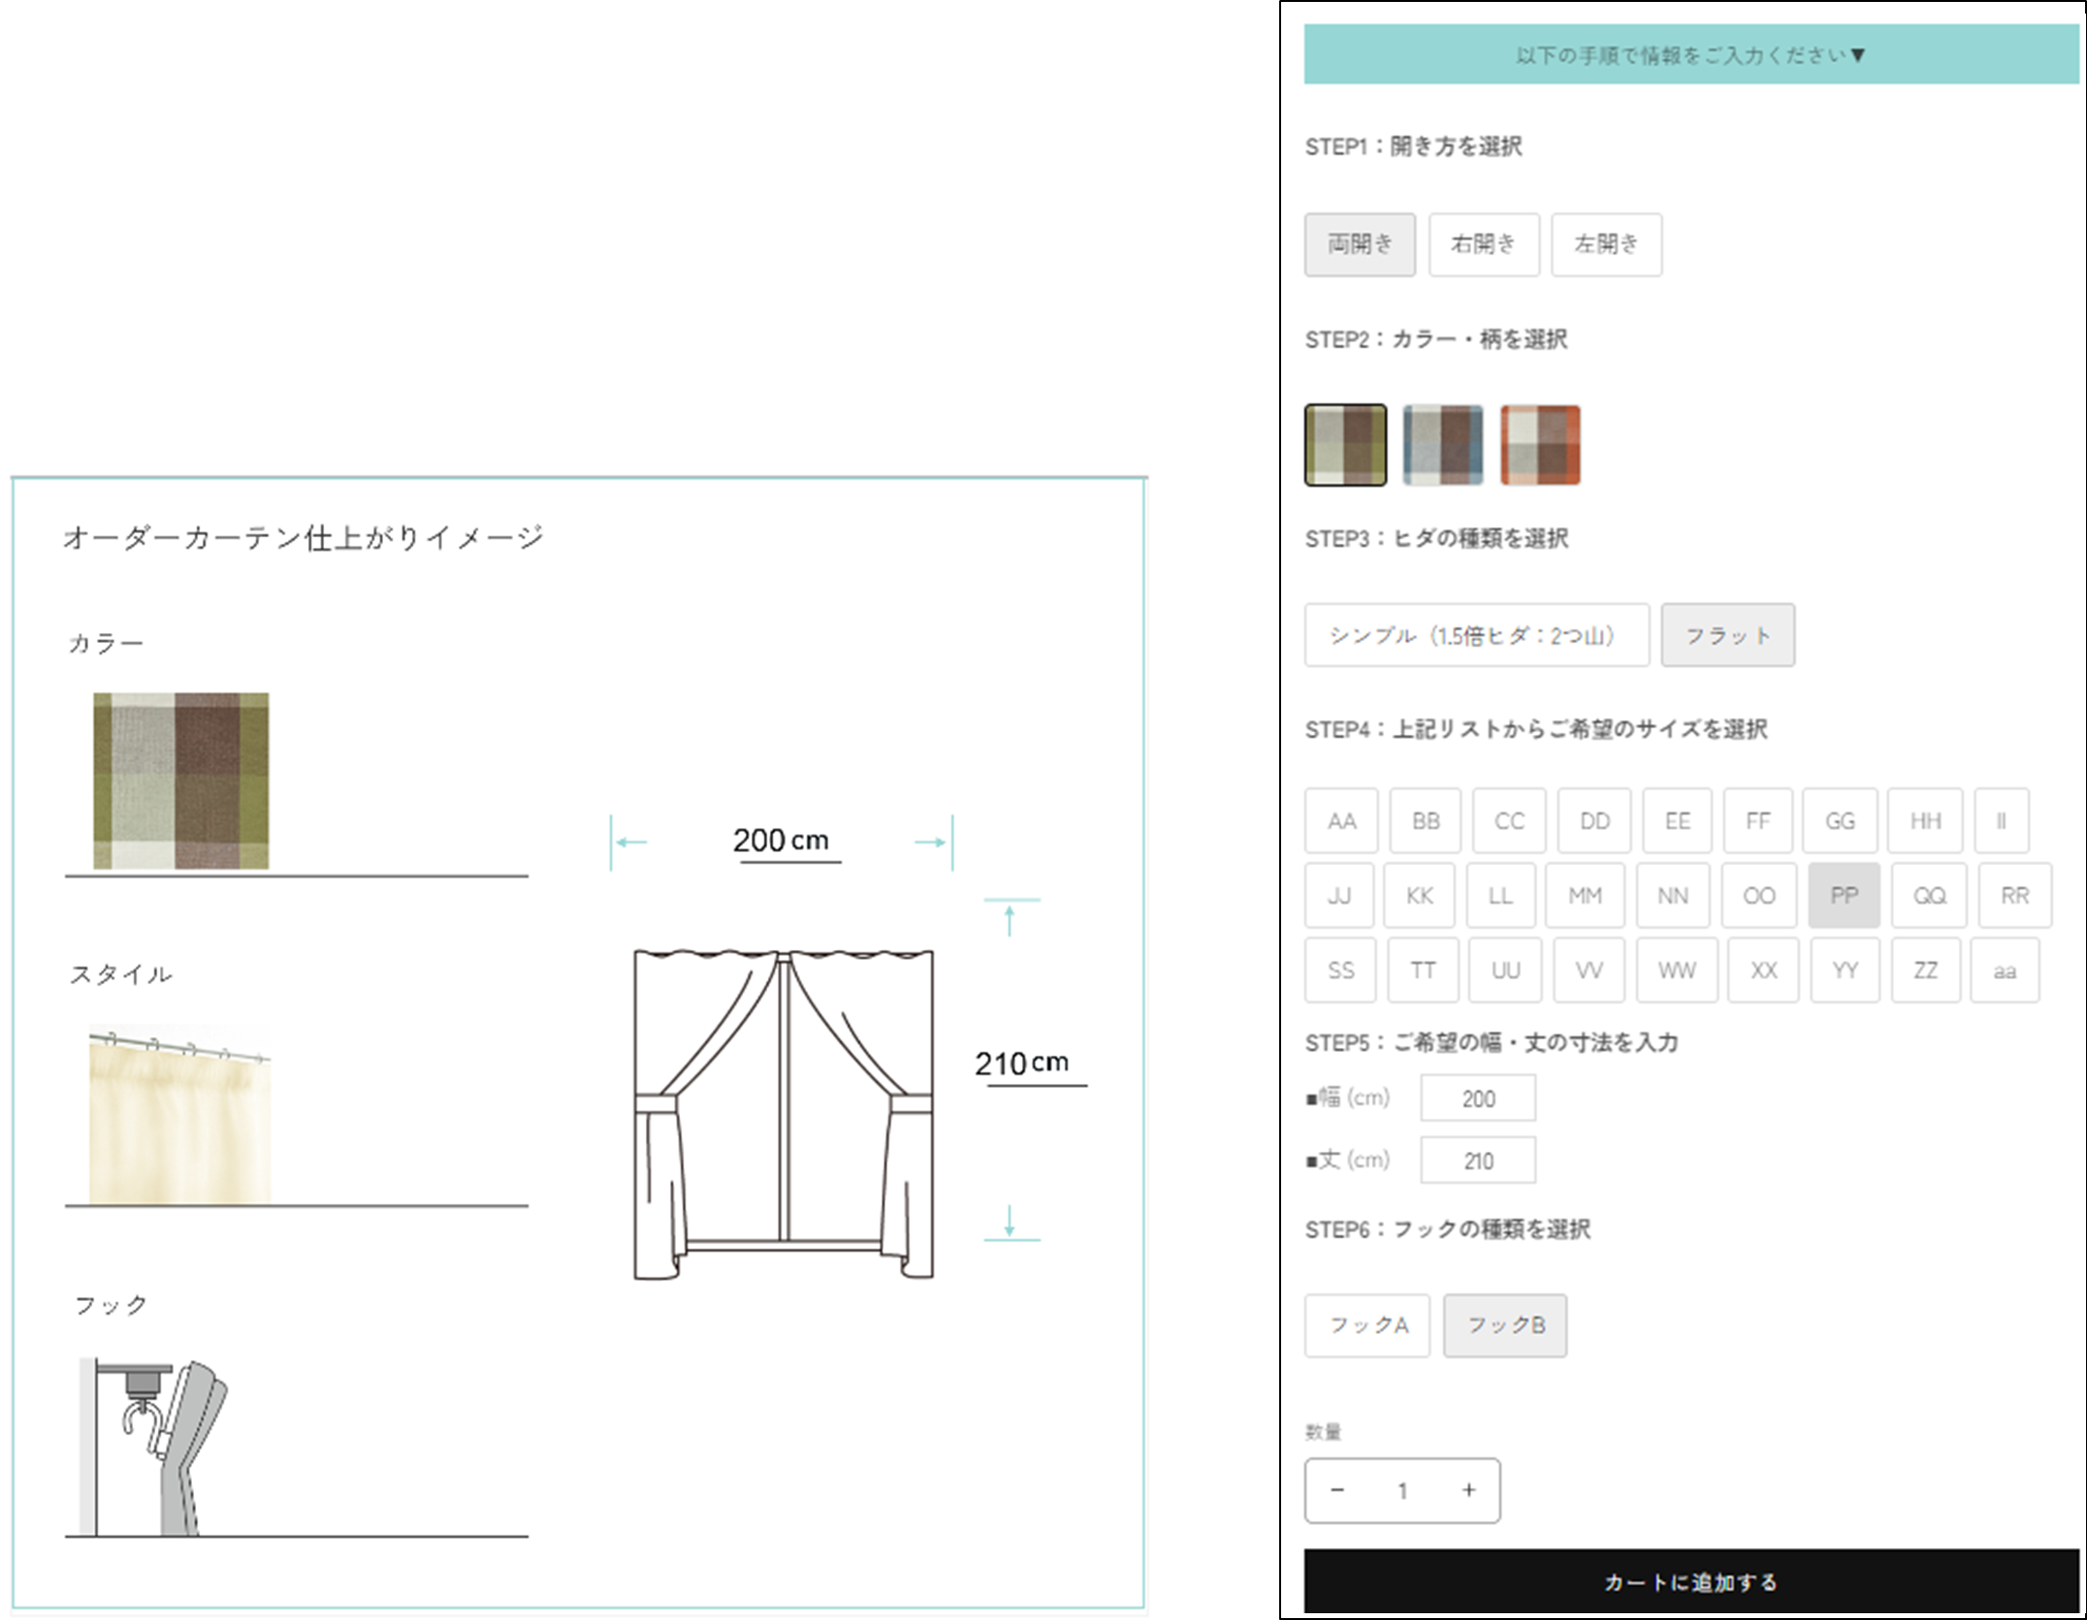Click the 丈 length input field
This screenshot has width=2087, height=1620.
(x=1478, y=1160)
